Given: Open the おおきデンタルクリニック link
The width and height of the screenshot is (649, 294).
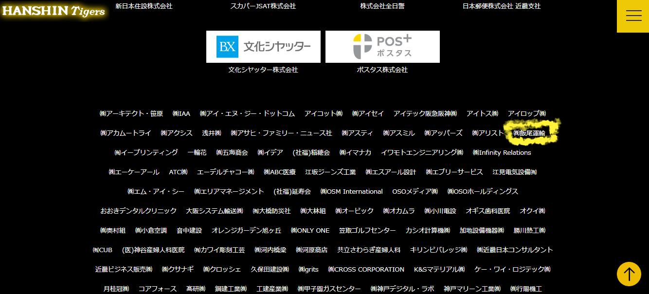Looking at the screenshot, I should click(138, 211).
